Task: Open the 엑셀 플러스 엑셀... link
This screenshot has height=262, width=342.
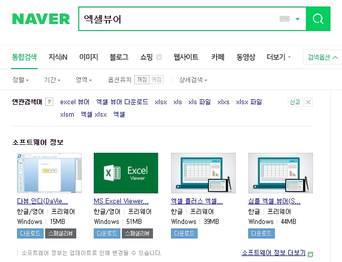Action: pos(197,201)
